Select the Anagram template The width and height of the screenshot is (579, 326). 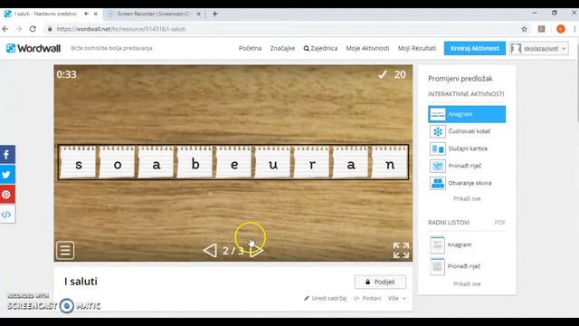point(467,114)
